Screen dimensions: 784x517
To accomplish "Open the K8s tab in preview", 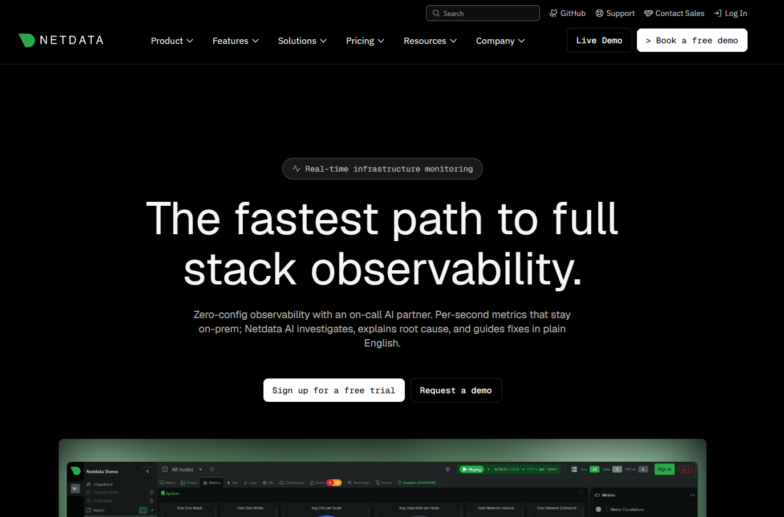I will [268, 483].
